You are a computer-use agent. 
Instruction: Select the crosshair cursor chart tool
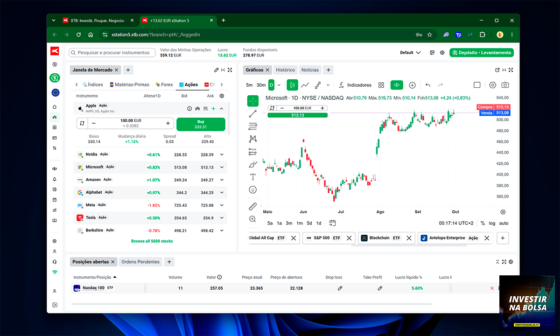[x=253, y=101]
